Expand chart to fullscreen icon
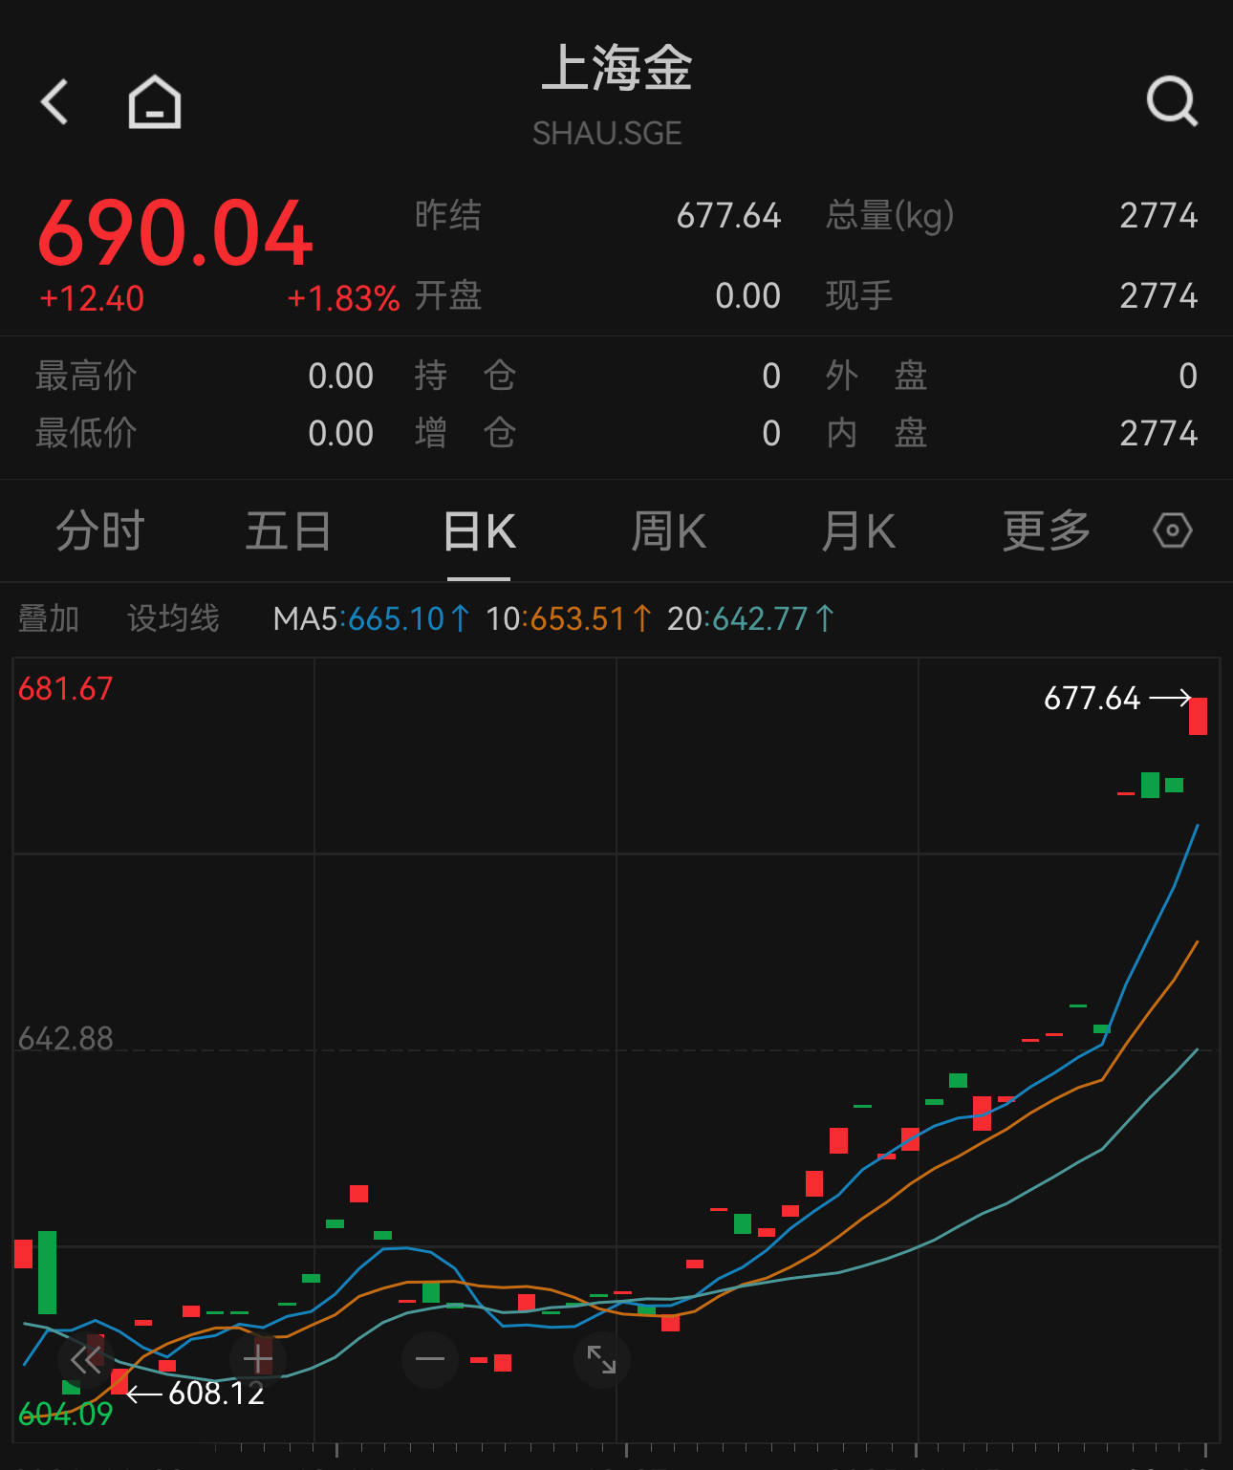This screenshot has height=1470, width=1233. (601, 1359)
